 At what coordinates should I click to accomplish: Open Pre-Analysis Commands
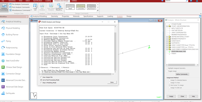click(19, 4)
